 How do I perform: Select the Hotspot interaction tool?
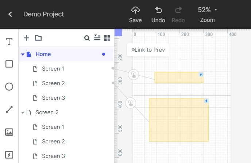point(9,155)
